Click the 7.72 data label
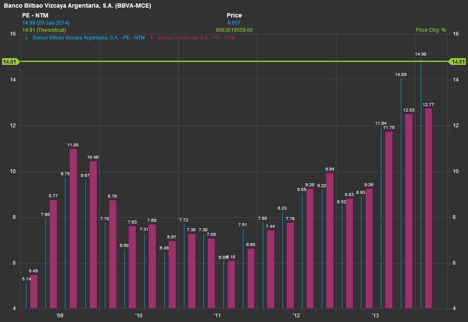Image resolution: width=468 pixels, height=322 pixels. pos(184,220)
